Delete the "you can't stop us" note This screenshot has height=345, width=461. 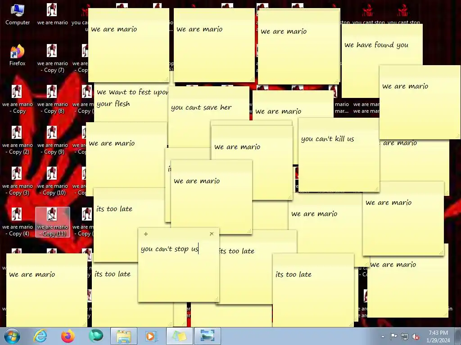pyautogui.click(x=212, y=234)
